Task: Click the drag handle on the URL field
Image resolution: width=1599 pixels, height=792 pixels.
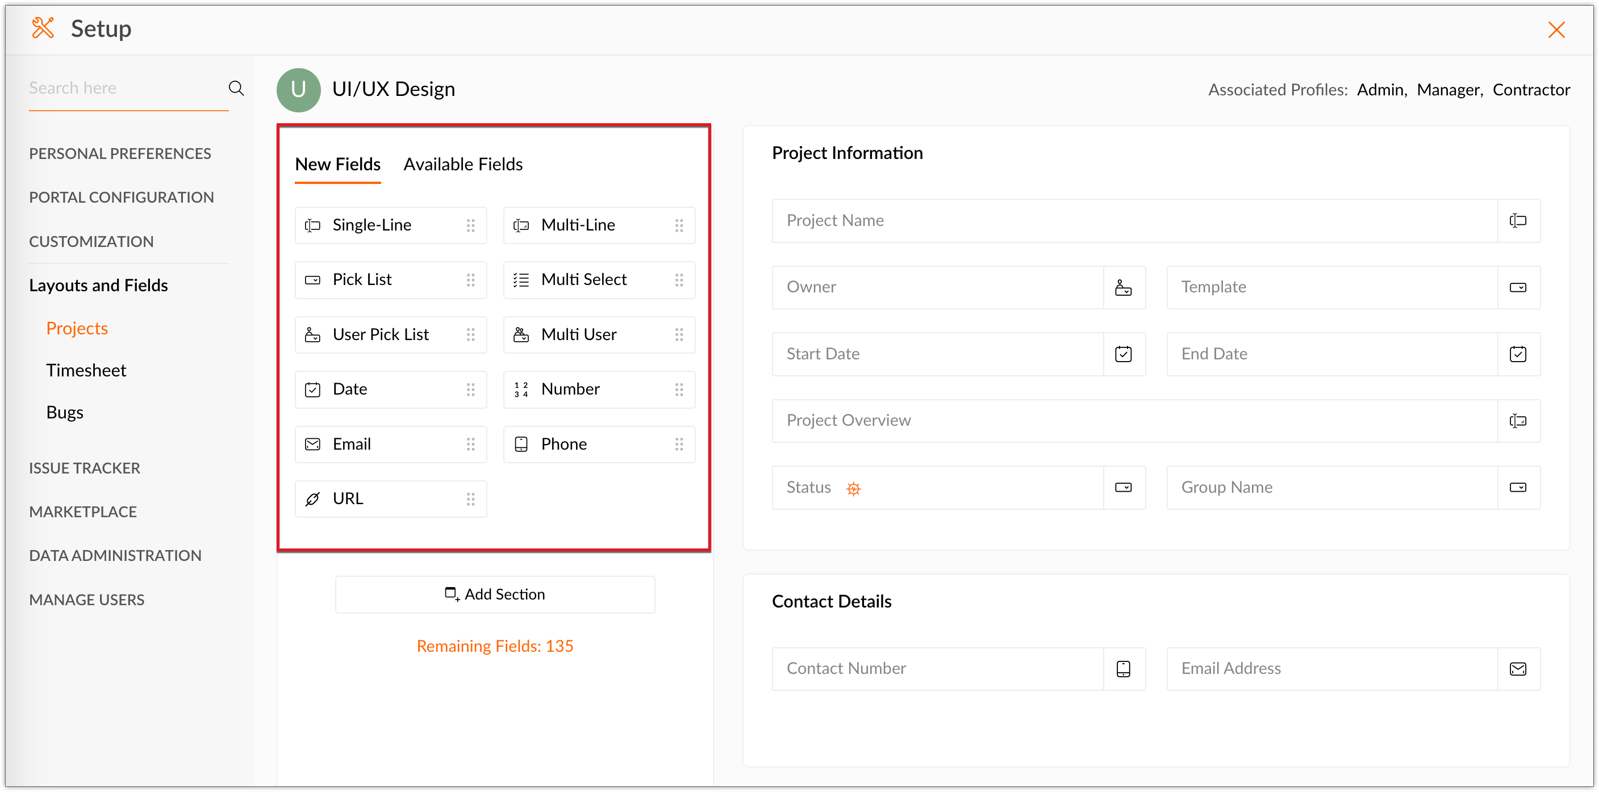Action: pyautogui.click(x=470, y=498)
